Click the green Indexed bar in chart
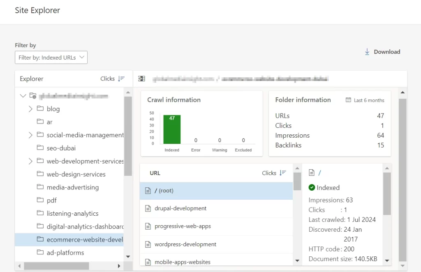The width and height of the screenshot is (421, 272). (x=172, y=129)
